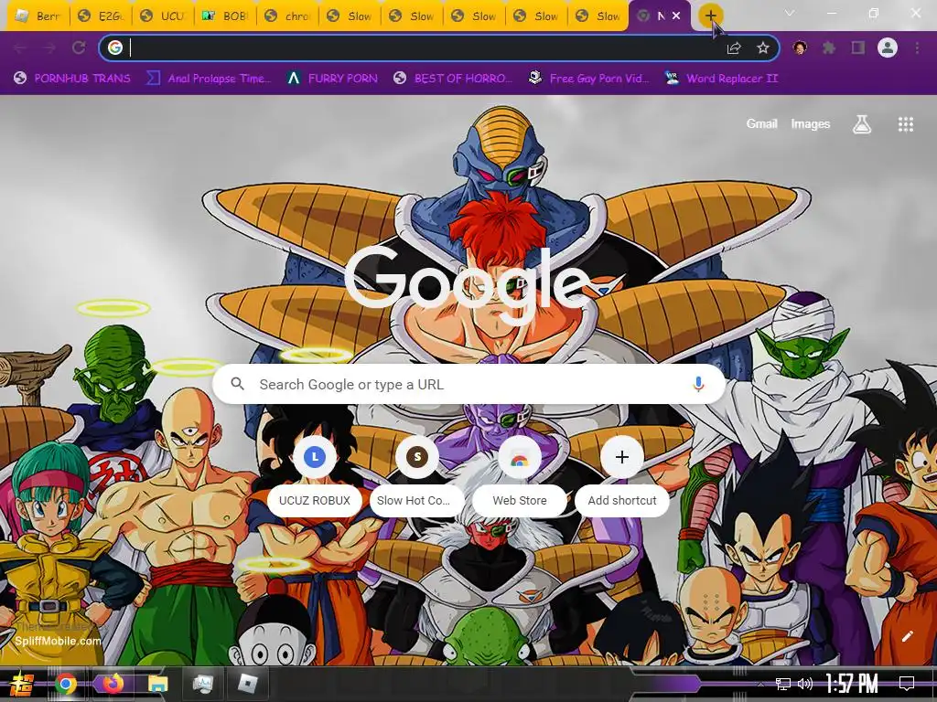Switch to the UCU tab

click(x=163, y=16)
